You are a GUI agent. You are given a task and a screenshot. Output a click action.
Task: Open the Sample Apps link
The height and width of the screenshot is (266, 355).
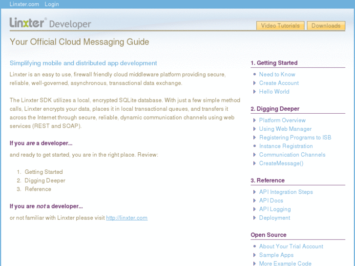coord(276,255)
